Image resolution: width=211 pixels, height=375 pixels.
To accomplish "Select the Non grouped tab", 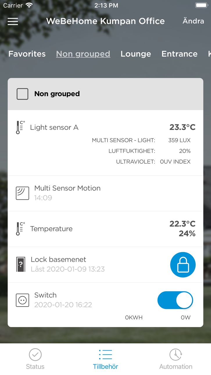I will (x=83, y=54).
